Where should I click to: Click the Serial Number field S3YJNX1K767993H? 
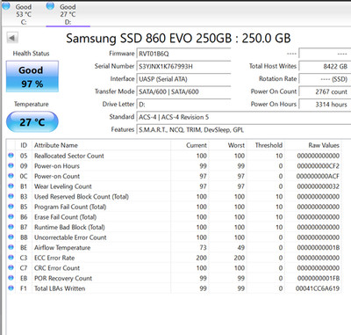[183, 66]
